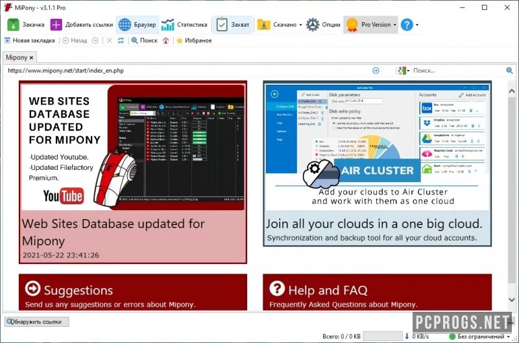Click the MiPony app icon in title bar
The width and height of the screenshot is (519, 343).
8,7
